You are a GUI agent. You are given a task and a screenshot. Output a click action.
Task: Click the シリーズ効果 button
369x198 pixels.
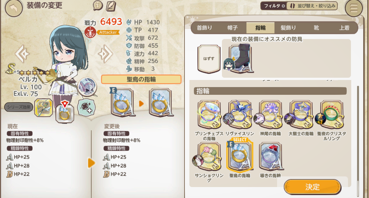coord(19,107)
